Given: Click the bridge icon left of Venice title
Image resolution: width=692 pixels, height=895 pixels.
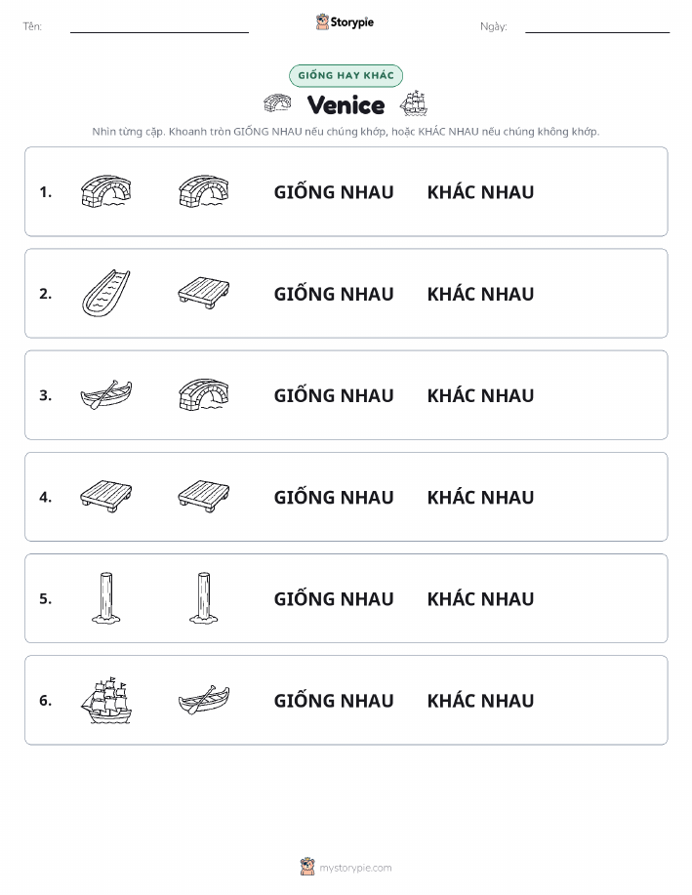Looking at the screenshot, I should point(277,103).
